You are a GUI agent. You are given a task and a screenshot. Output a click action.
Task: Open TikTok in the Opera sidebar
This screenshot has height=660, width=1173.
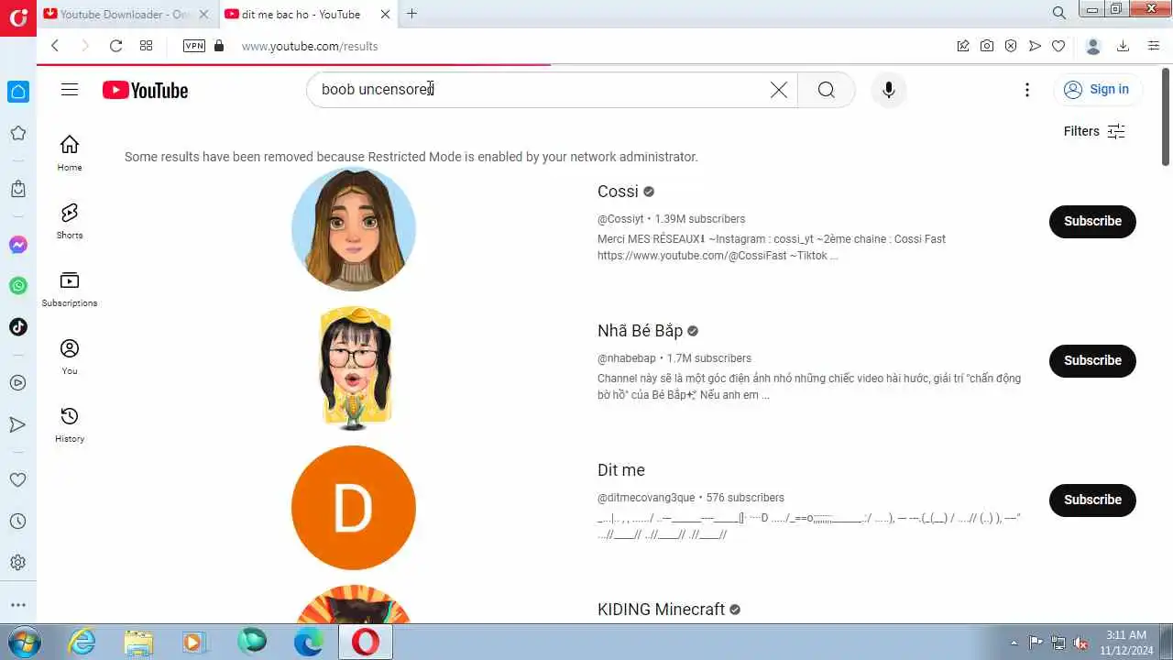point(18,327)
